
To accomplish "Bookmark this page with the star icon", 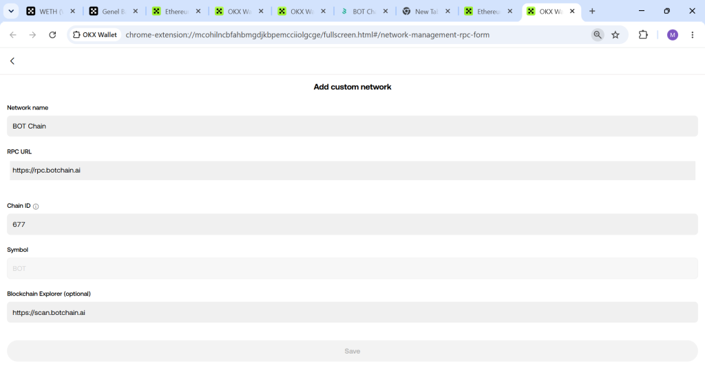I will (615, 34).
